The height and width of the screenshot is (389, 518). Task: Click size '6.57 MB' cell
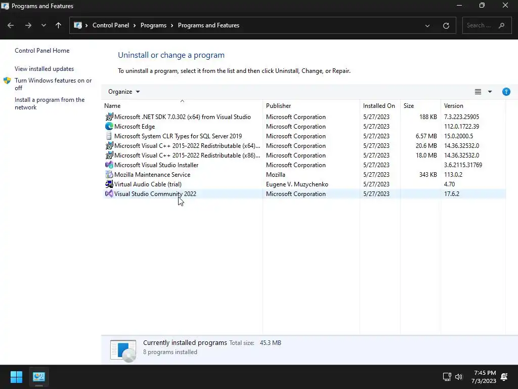tap(426, 136)
